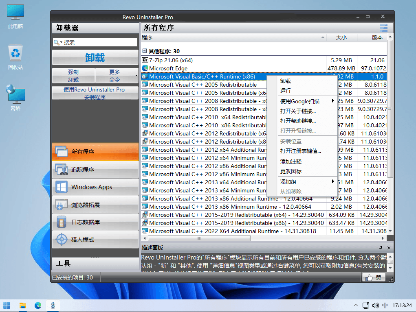Pin the 描述面板 panel

coord(381,248)
